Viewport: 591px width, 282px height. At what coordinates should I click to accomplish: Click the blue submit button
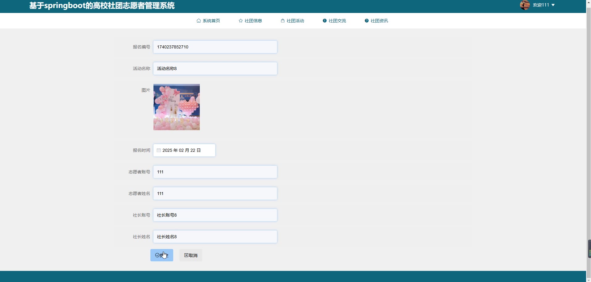point(162,255)
